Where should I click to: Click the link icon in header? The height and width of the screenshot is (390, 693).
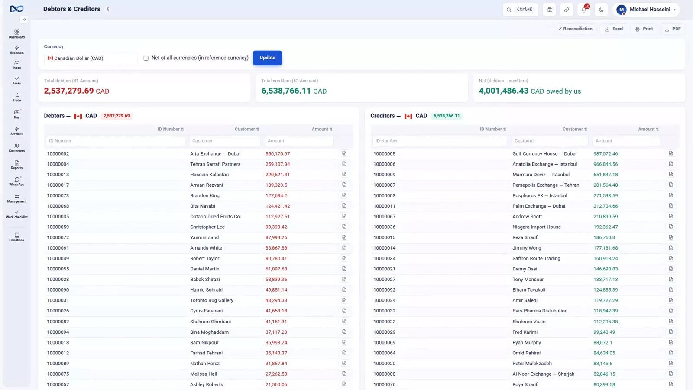[x=567, y=10]
